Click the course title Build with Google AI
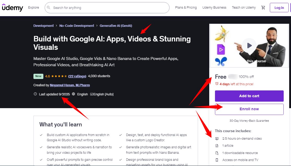291x166 pixels. coord(112,43)
